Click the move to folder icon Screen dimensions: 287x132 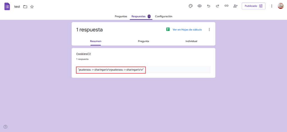pos(25,6)
